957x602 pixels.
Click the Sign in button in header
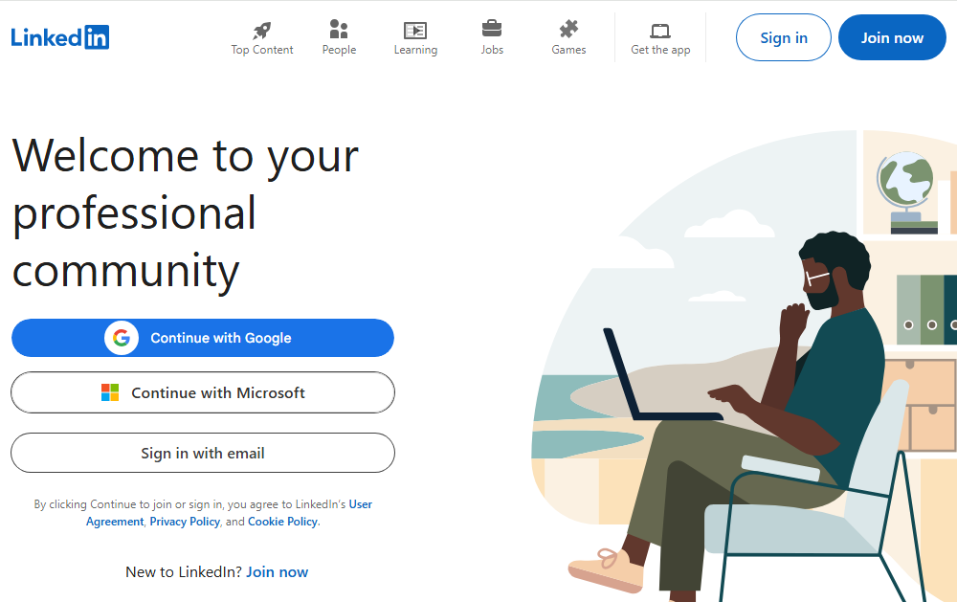click(x=784, y=38)
